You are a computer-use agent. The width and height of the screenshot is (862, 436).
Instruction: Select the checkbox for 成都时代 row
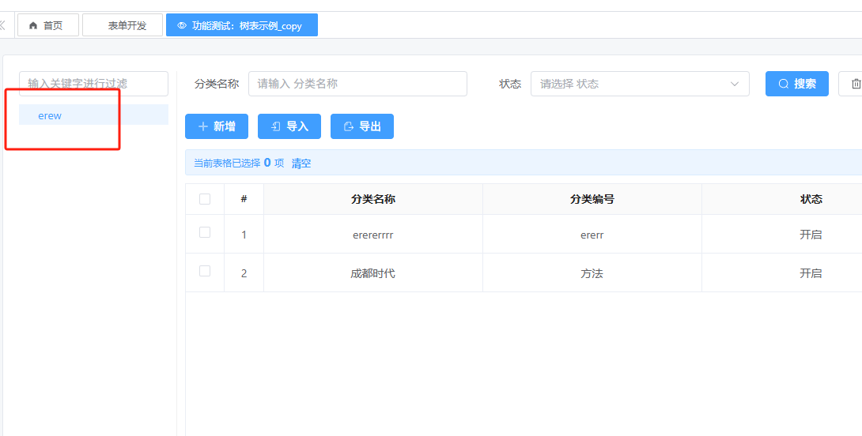205,271
